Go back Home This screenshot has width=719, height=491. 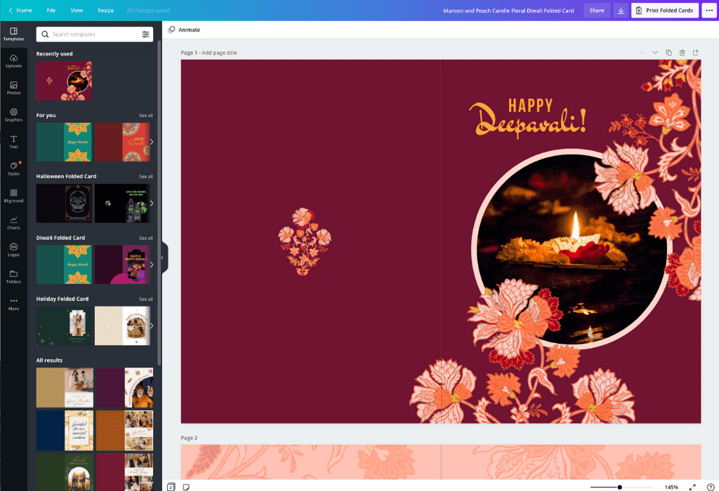20,11
